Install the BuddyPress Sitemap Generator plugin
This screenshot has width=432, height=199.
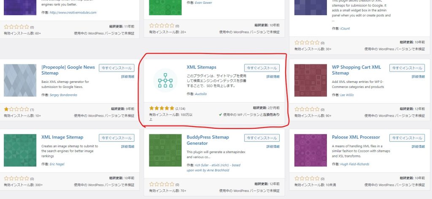[262, 138]
